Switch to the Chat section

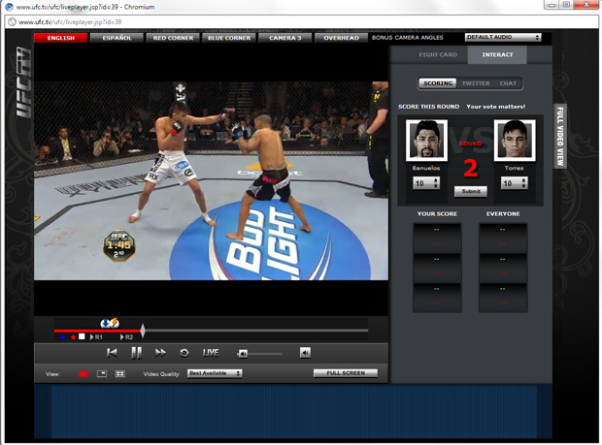pos(508,83)
